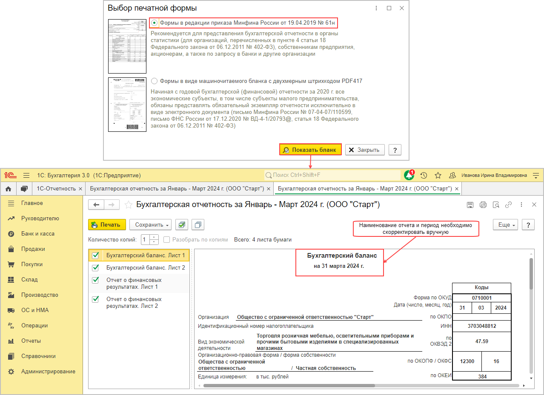
Task: Open notifications bell icon
Action: 409,175
